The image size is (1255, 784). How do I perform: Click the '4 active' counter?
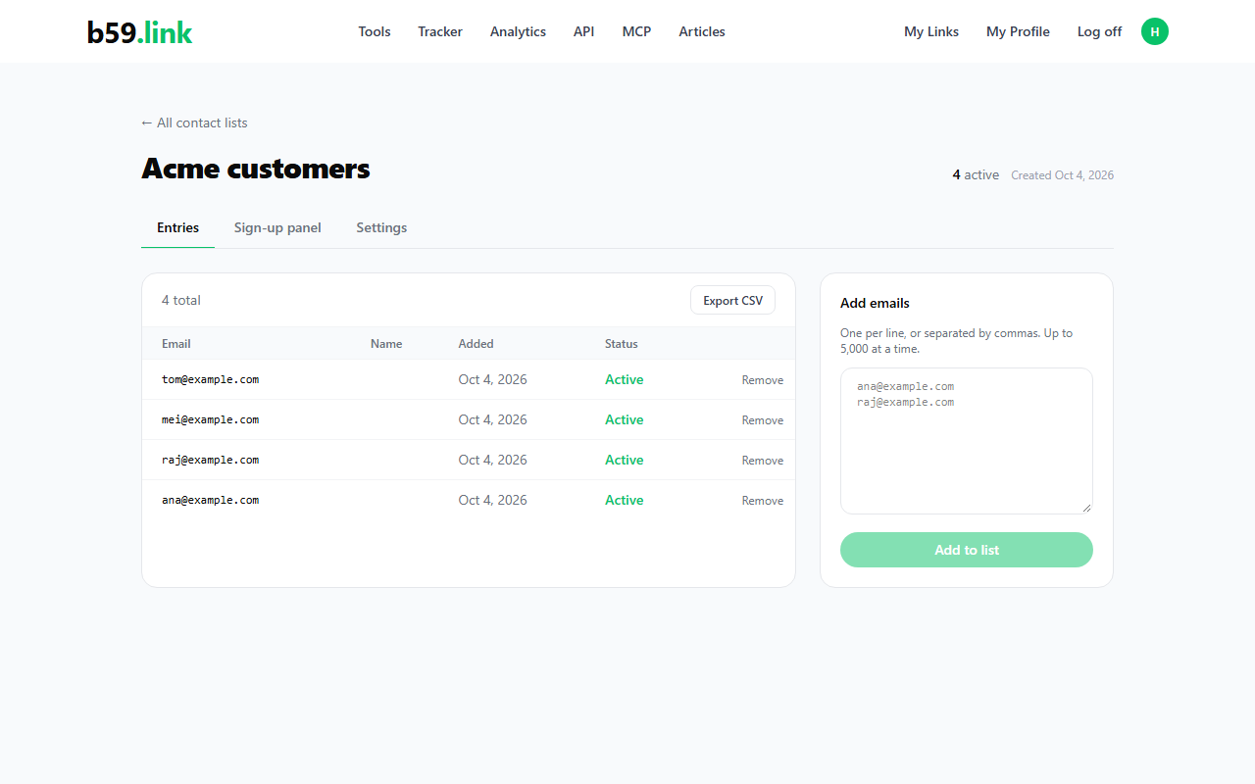(x=976, y=174)
